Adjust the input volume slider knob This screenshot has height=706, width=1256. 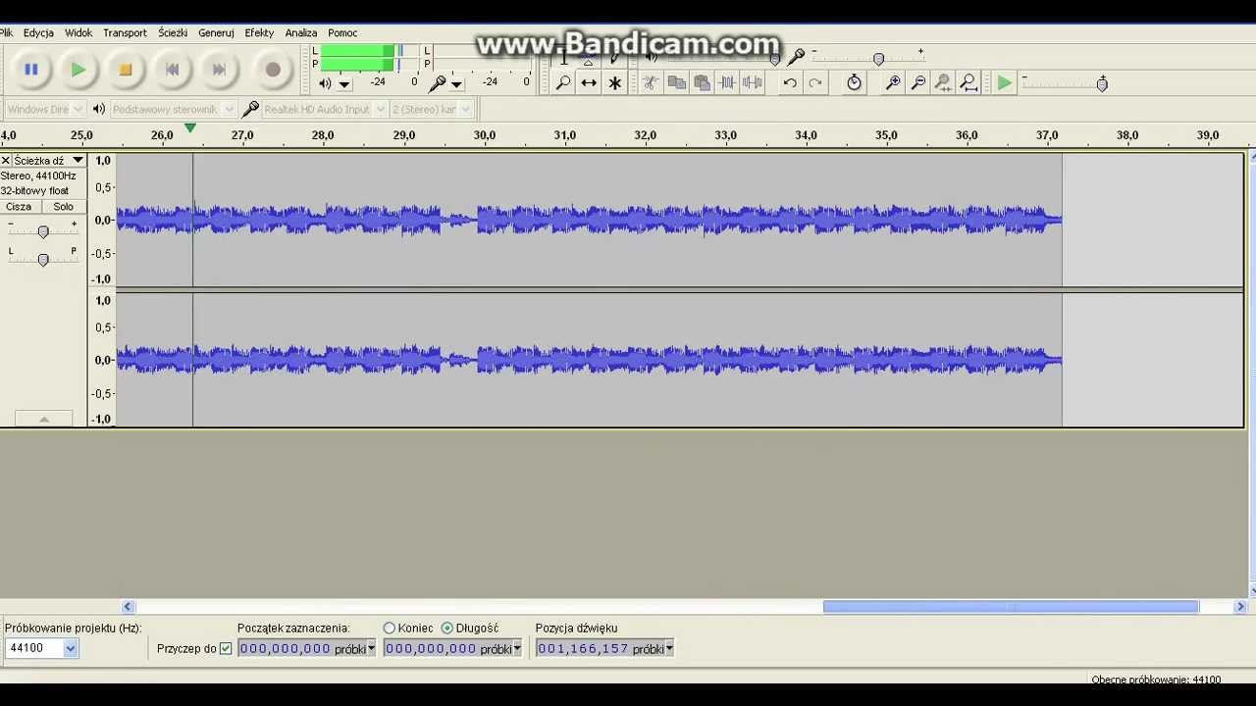click(x=878, y=59)
